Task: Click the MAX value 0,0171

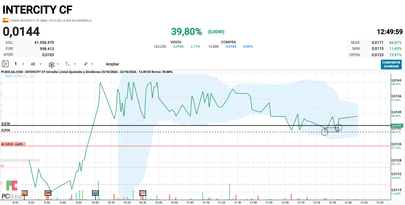Action: [378, 43]
